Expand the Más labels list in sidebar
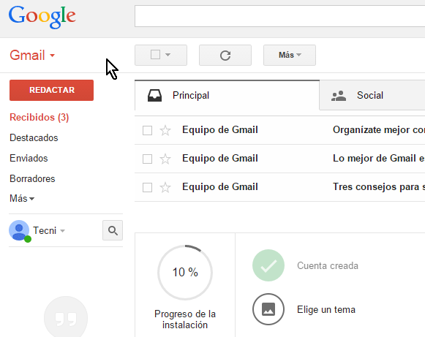Image resolution: width=425 pixels, height=337 pixels. (x=22, y=199)
